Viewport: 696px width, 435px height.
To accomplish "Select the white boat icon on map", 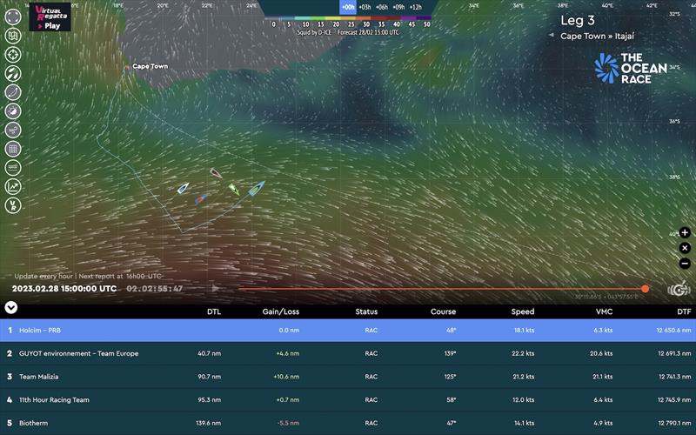I will (183, 188).
